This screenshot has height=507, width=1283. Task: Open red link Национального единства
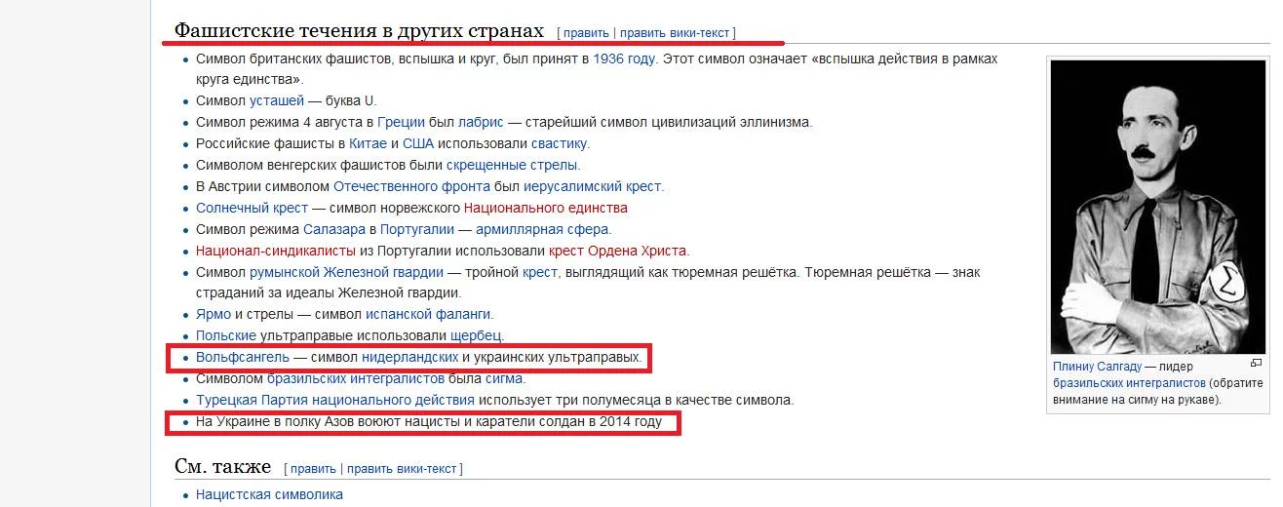[x=546, y=208]
